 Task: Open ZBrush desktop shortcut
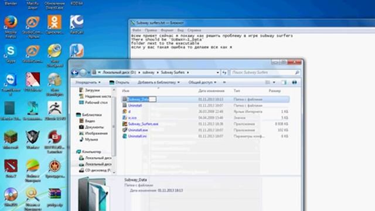(x=54, y=111)
